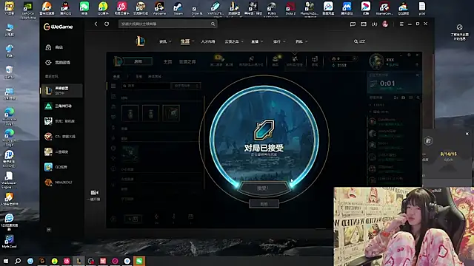Click League of Legends taskbar icon
474x266 pixels.
click(79, 261)
